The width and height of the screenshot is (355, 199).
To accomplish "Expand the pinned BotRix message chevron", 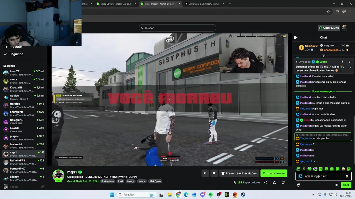I will (349, 68).
